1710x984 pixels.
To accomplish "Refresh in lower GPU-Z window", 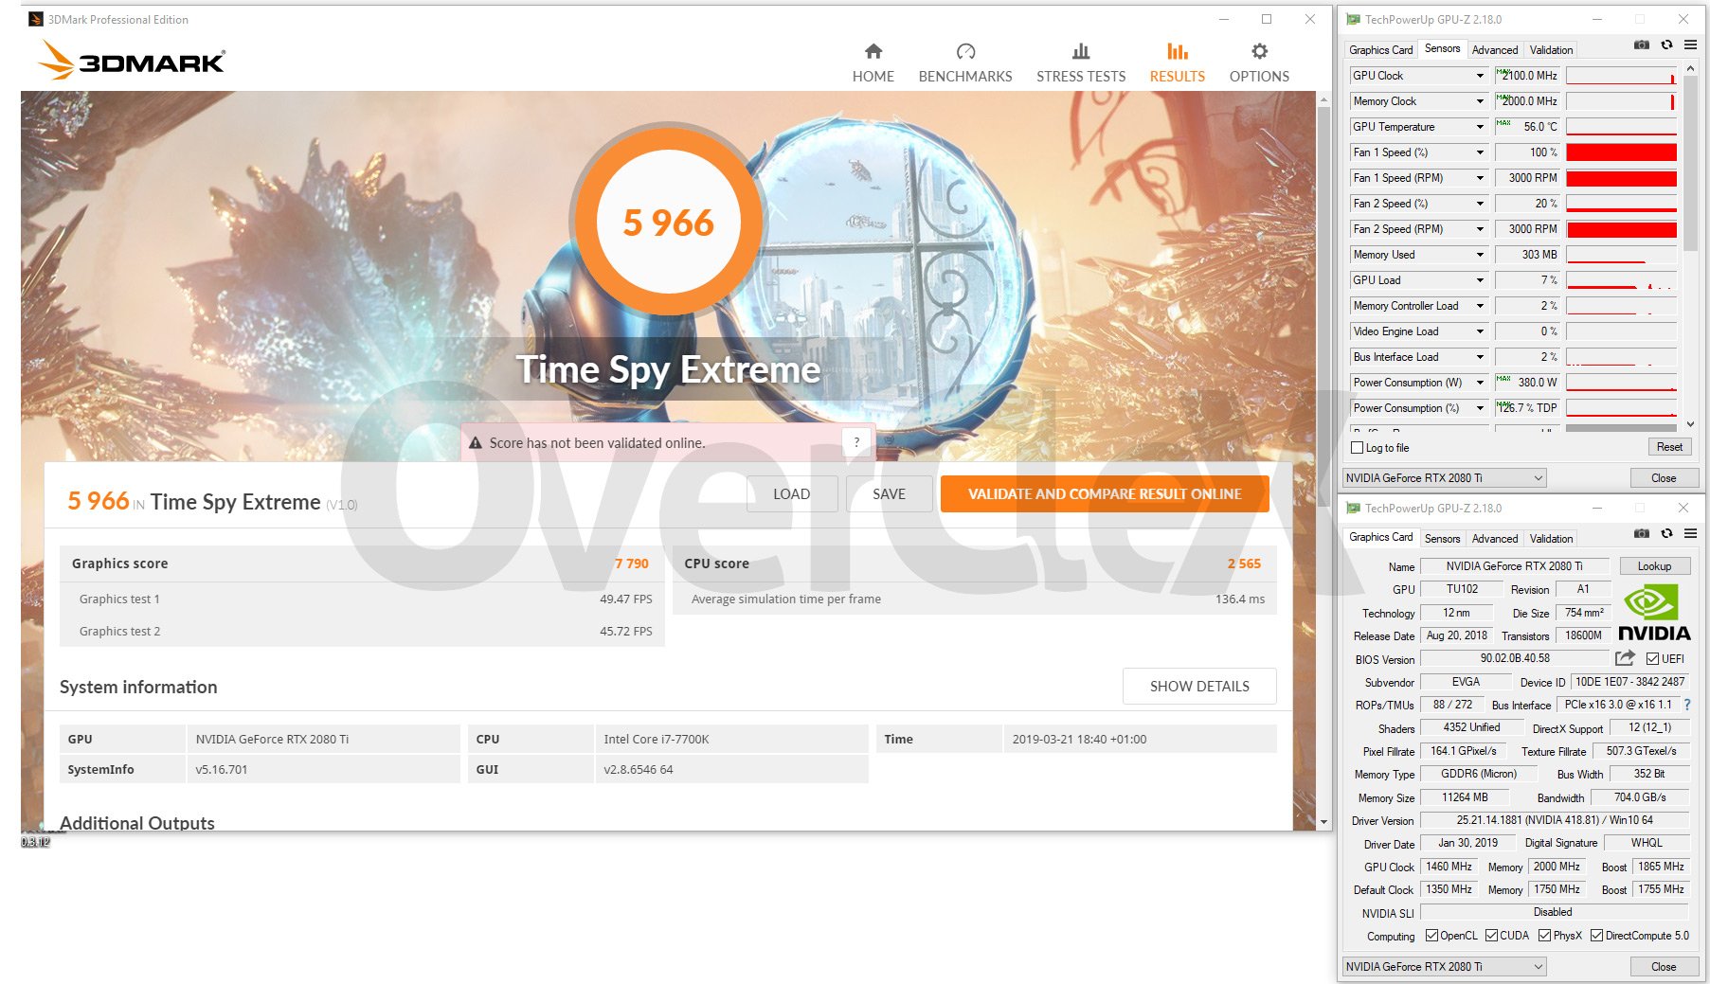I will (x=1666, y=533).
